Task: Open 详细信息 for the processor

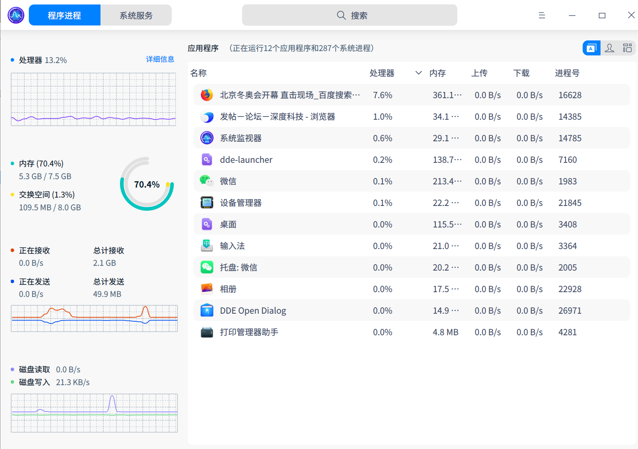Action: click(x=159, y=59)
